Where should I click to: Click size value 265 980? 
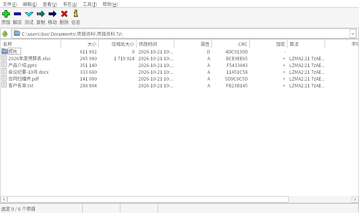(88, 58)
